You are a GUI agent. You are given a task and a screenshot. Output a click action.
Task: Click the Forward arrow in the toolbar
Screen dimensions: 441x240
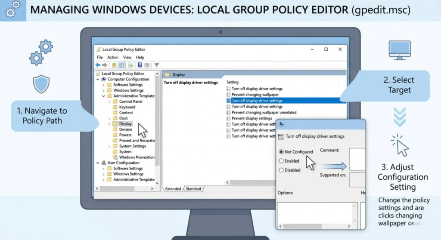coord(105,65)
